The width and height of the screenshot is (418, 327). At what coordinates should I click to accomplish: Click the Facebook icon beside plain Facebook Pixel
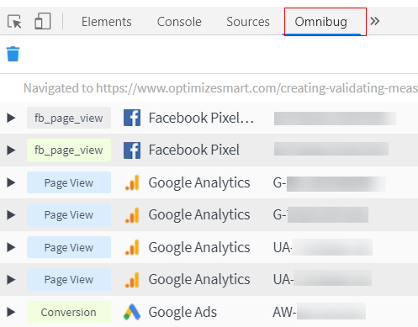[132, 150]
